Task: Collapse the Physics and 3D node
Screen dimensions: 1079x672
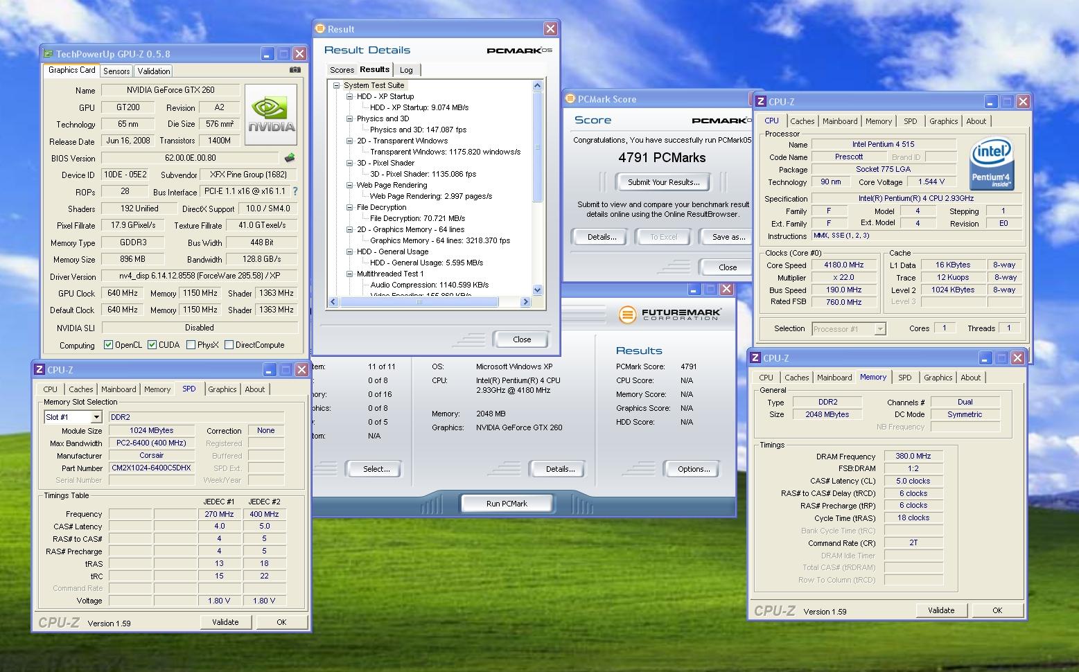Action: click(x=349, y=119)
